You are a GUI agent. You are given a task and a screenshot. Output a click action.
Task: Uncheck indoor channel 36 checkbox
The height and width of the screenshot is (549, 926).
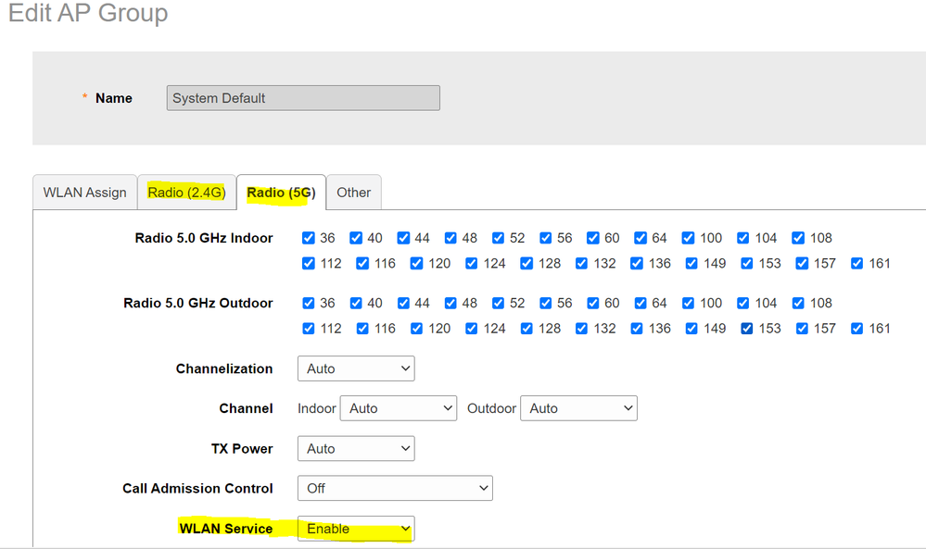309,238
